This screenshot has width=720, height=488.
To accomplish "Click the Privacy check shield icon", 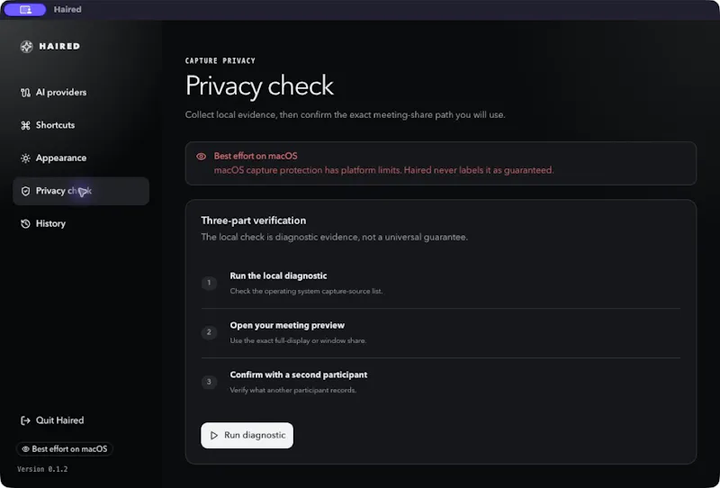I will (x=25, y=191).
